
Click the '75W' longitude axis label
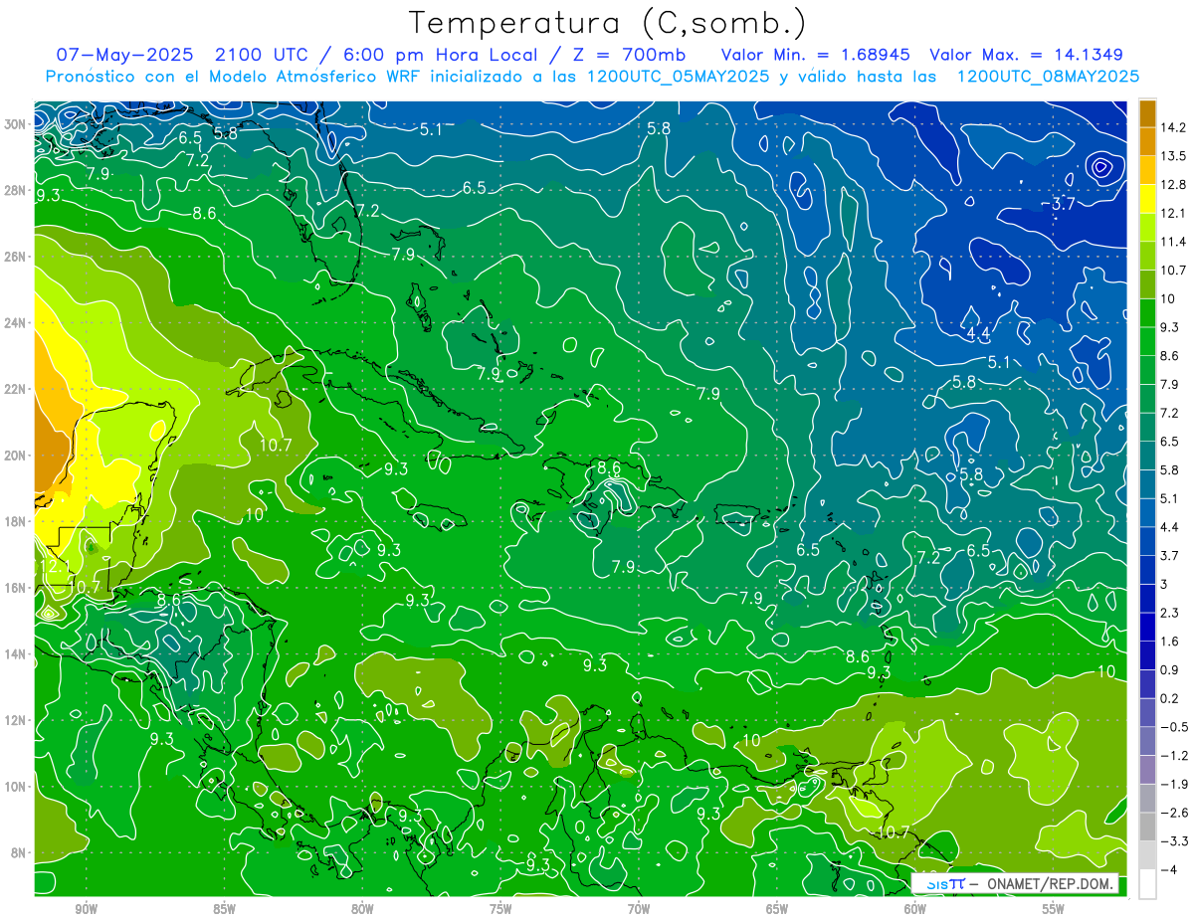[500, 909]
